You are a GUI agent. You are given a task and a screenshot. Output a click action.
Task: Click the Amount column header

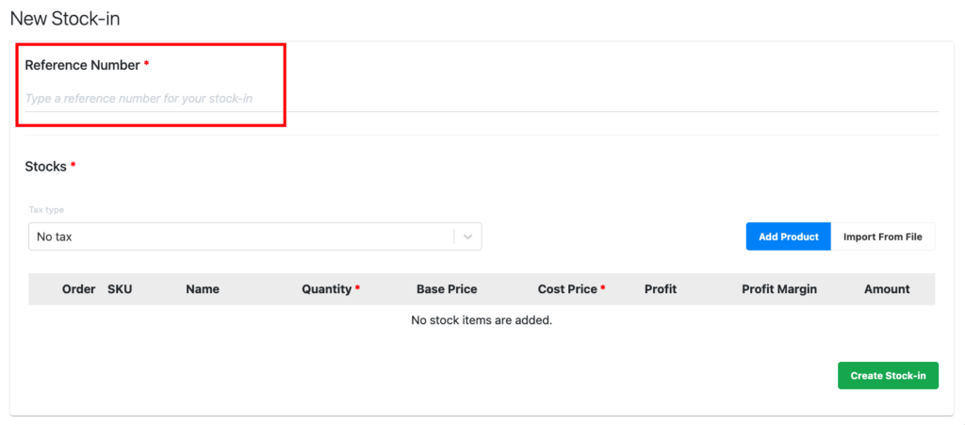[x=887, y=289]
